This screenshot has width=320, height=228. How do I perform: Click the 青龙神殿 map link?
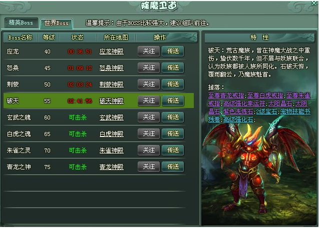[x=112, y=167]
